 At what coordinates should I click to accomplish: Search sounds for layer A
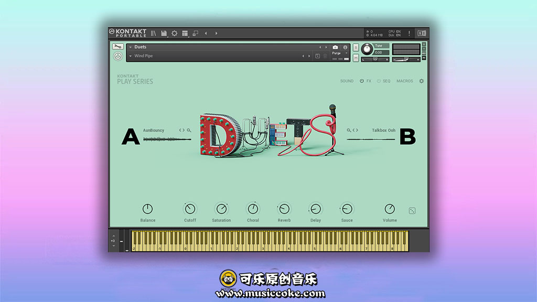coord(189,130)
